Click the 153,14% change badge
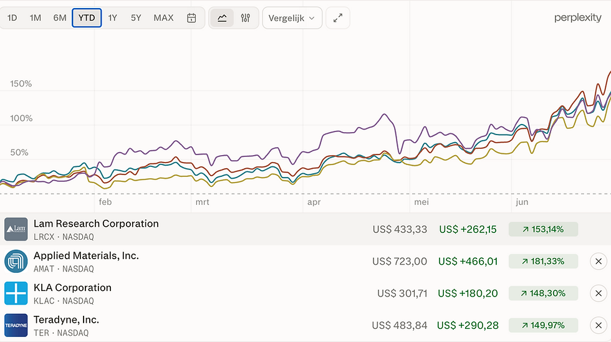 click(543, 229)
